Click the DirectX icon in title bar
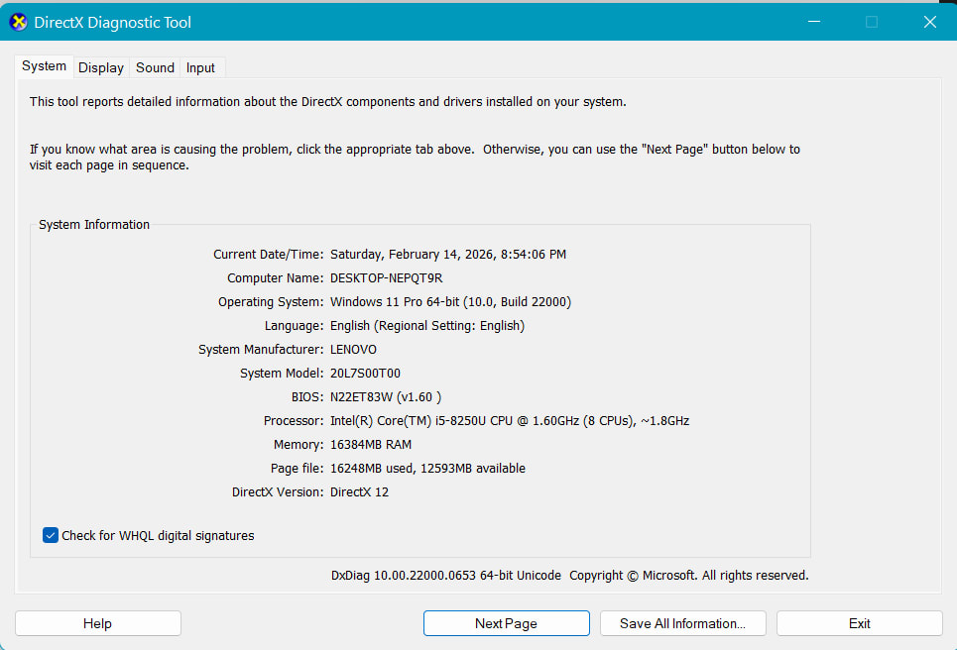The height and width of the screenshot is (650, 957). point(18,23)
